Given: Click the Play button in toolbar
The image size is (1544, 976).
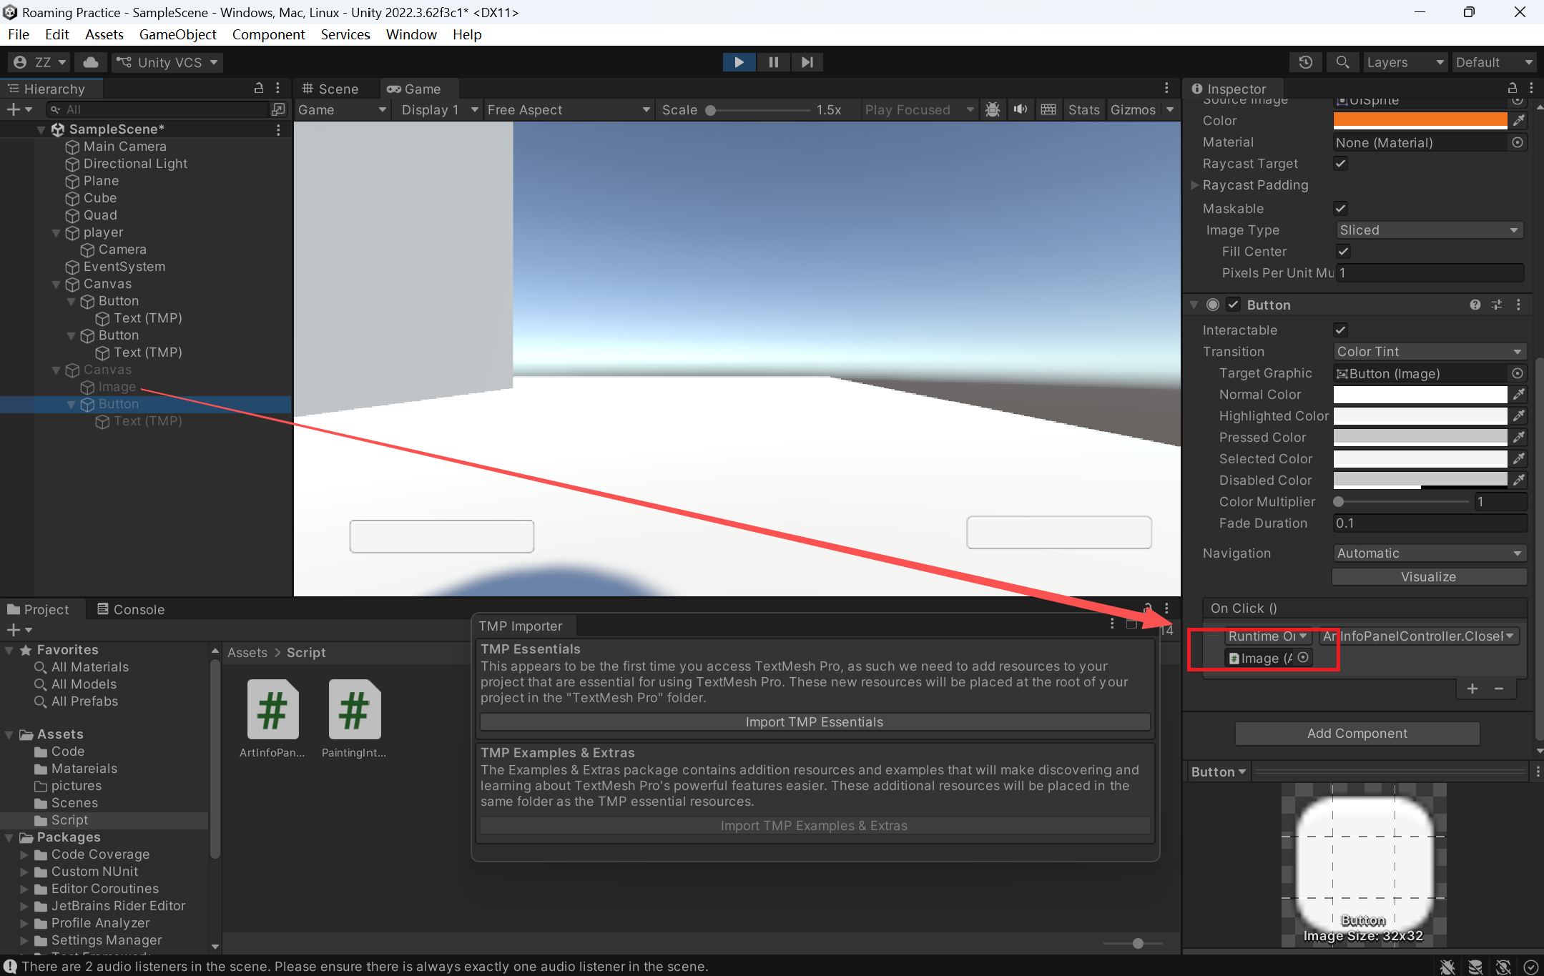Looking at the screenshot, I should [x=739, y=62].
